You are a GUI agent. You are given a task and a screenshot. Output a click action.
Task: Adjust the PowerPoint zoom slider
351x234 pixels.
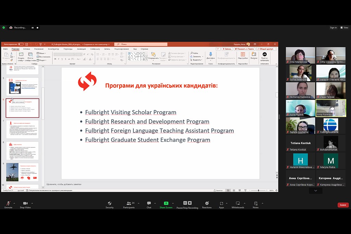tap(258, 190)
